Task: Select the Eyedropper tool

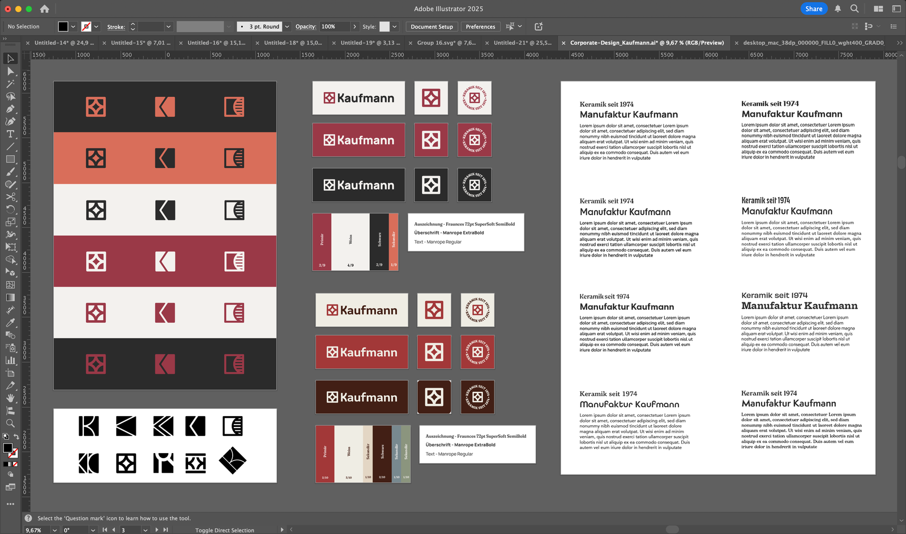Action: click(10, 322)
